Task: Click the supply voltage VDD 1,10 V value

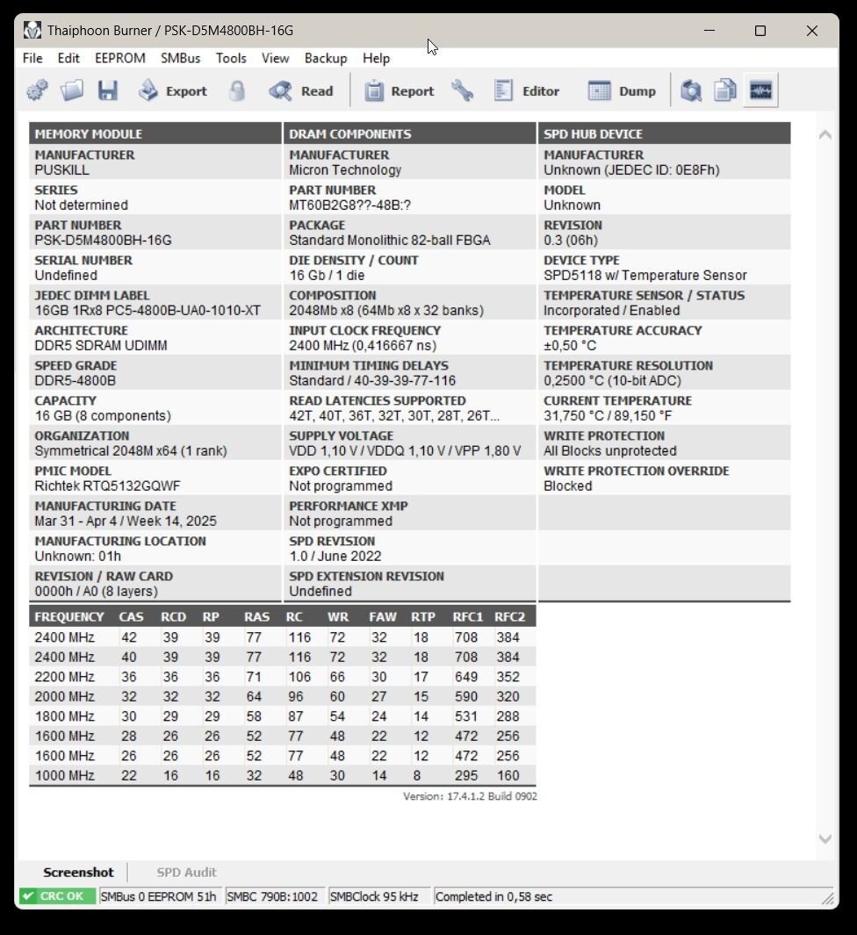Action: tap(405, 450)
